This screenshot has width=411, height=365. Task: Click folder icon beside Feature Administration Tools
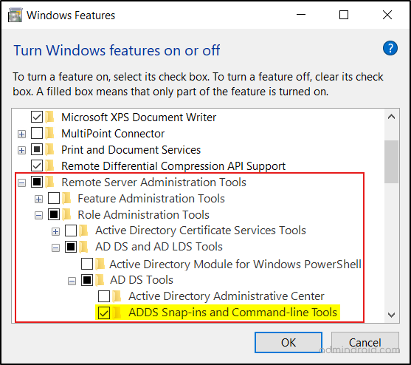coord(66,198)
